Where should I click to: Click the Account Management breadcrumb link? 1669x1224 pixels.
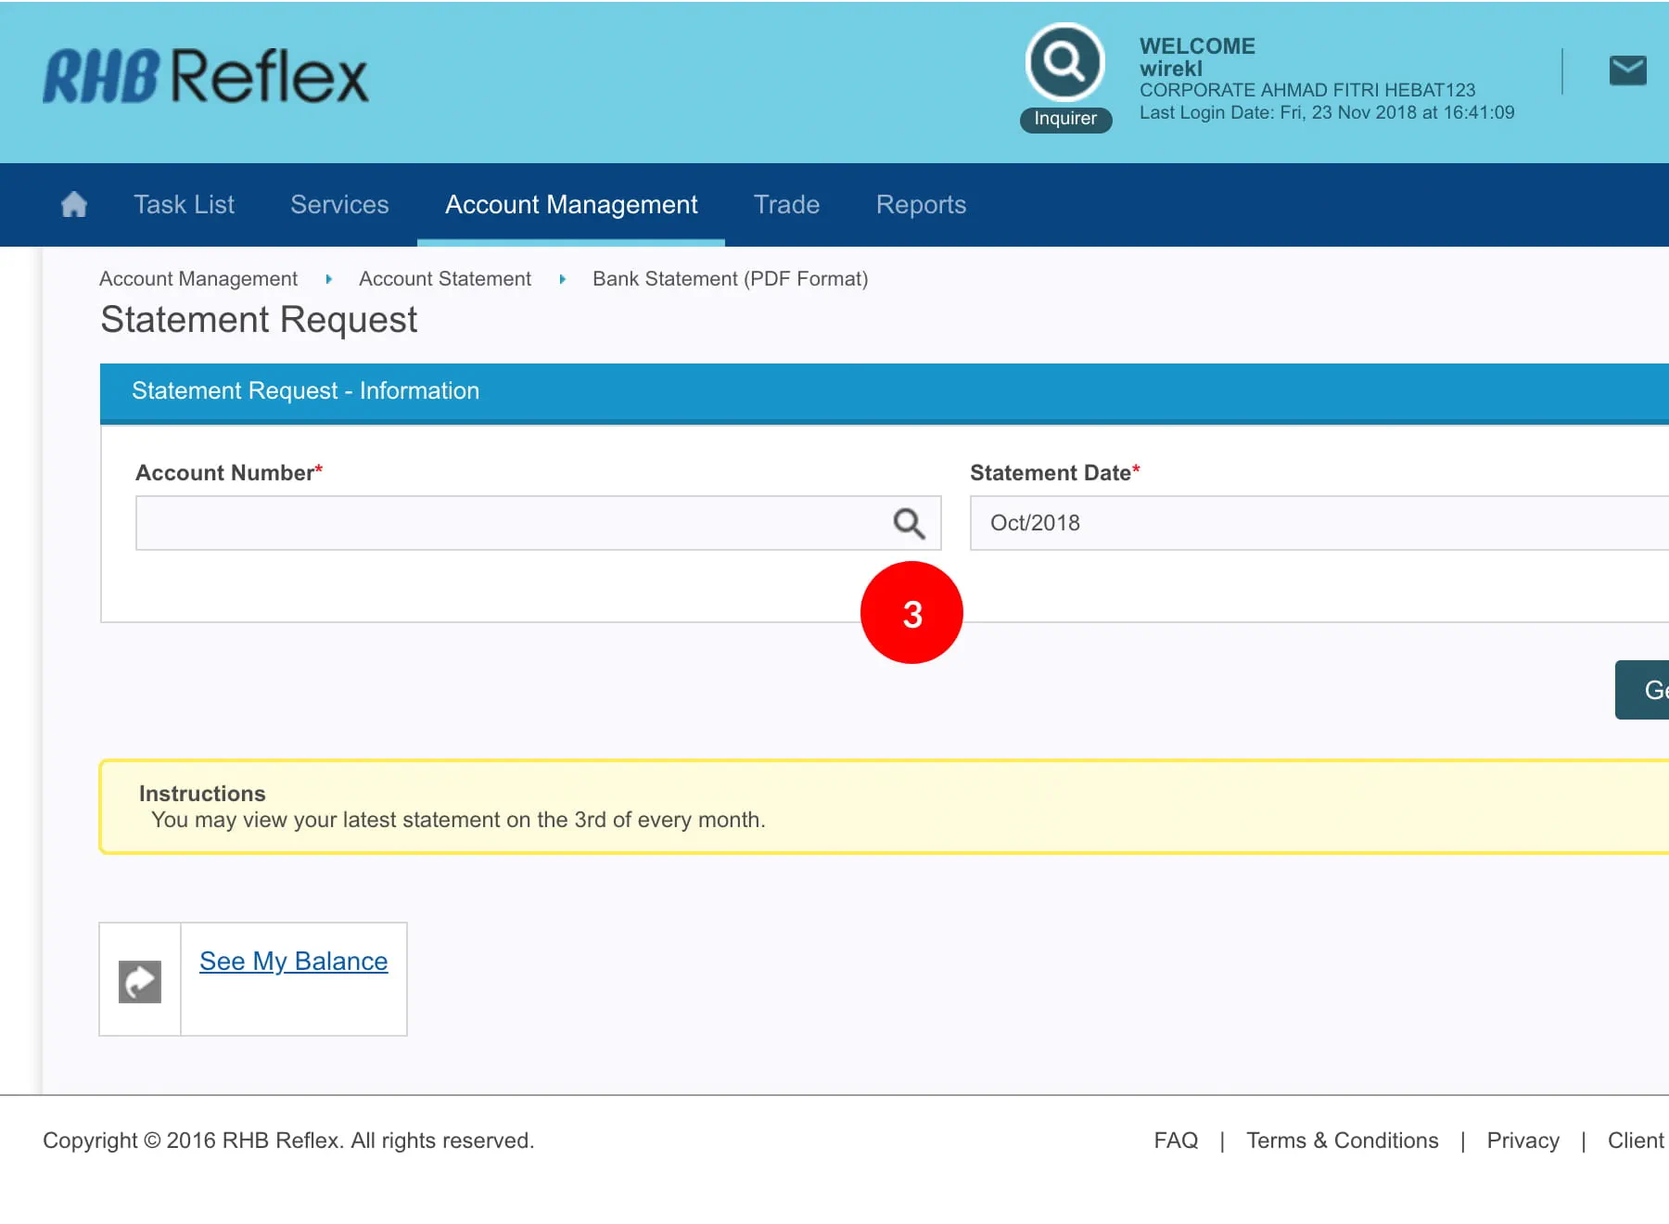(198, 279)
